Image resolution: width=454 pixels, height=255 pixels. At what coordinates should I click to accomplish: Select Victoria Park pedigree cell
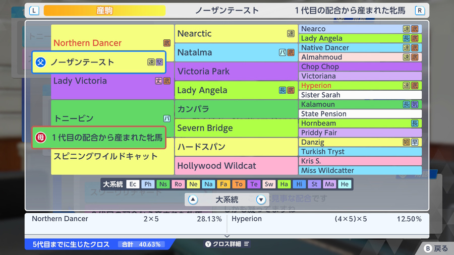coord(236,71)
